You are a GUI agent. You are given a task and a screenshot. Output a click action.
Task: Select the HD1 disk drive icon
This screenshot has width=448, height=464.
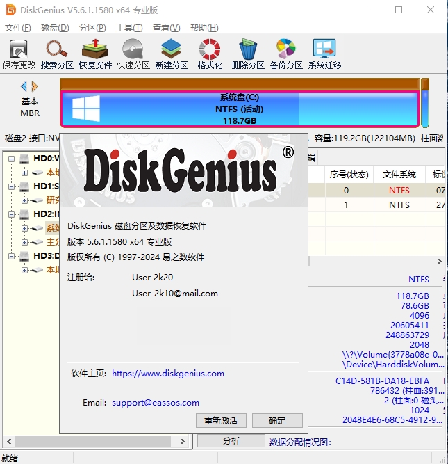[x=24, y=186]
